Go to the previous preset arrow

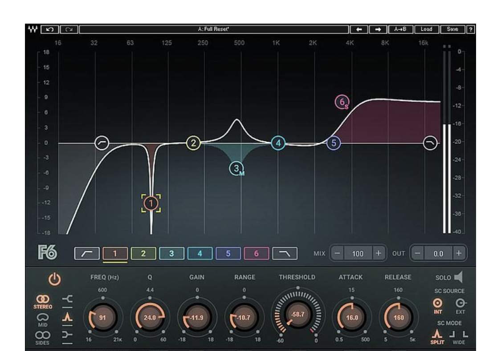pyautogui.click(x=359, y=29)
